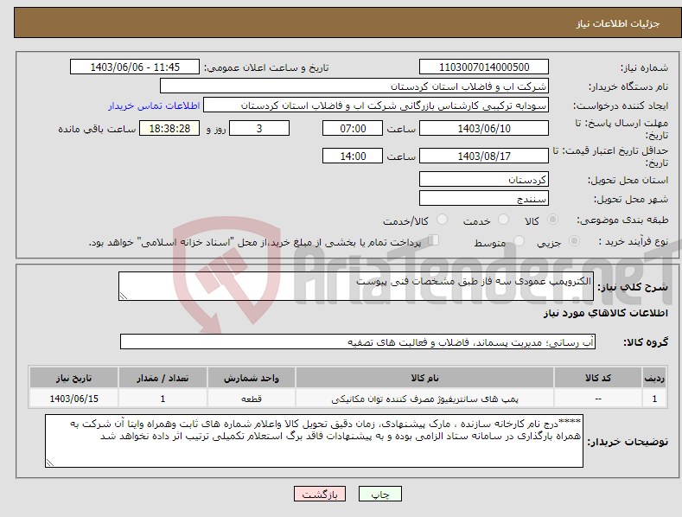The width and height of the screenshot is (682, 517).
Task: Click the تاریخ نیاز column header
Action: tap(74, 378)
